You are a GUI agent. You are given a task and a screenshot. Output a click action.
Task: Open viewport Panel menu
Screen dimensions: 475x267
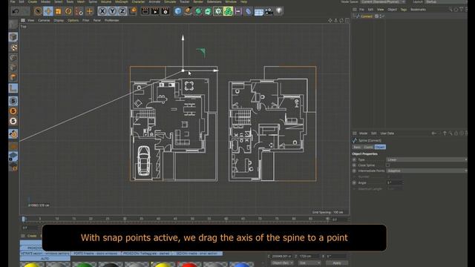[x=97, y=20]
